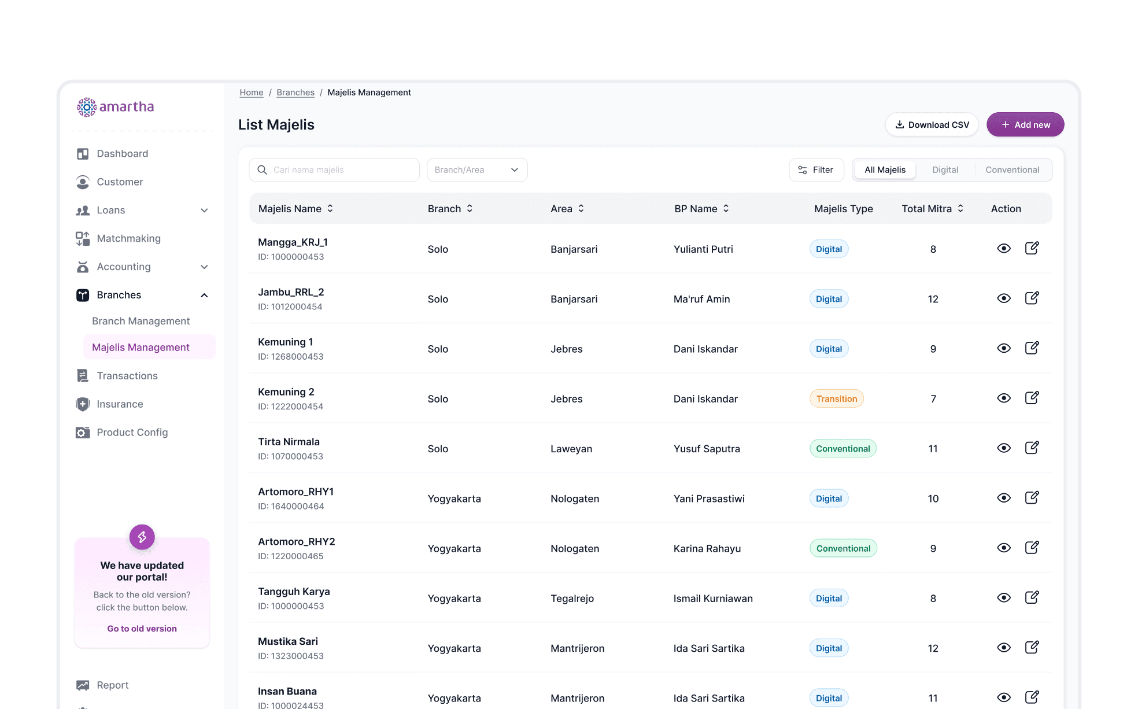Click the Insurance shield icon

click(83, 404)
